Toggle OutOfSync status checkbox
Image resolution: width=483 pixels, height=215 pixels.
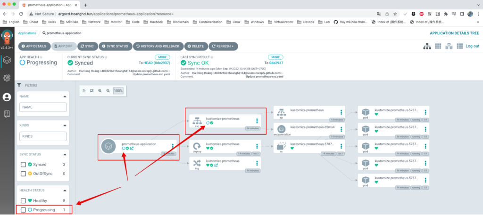pos(24,174)
